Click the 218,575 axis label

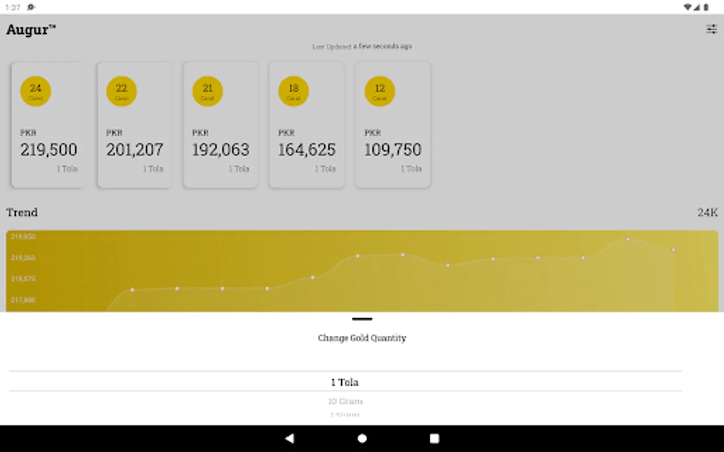click(23, 279)
